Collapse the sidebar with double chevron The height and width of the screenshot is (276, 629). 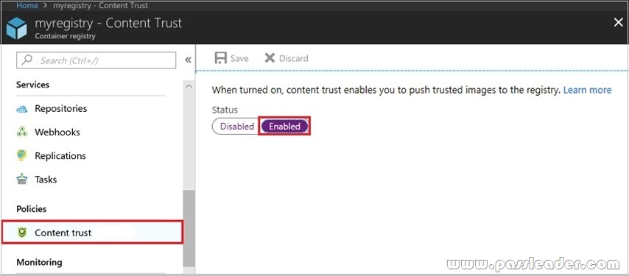pyautogui.click(x=188, y=60)
